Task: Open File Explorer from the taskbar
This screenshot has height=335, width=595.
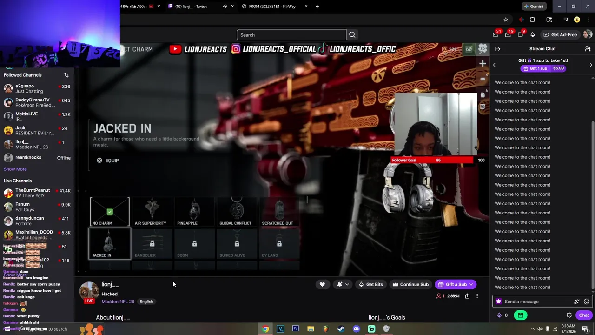Action: (311, 328)
